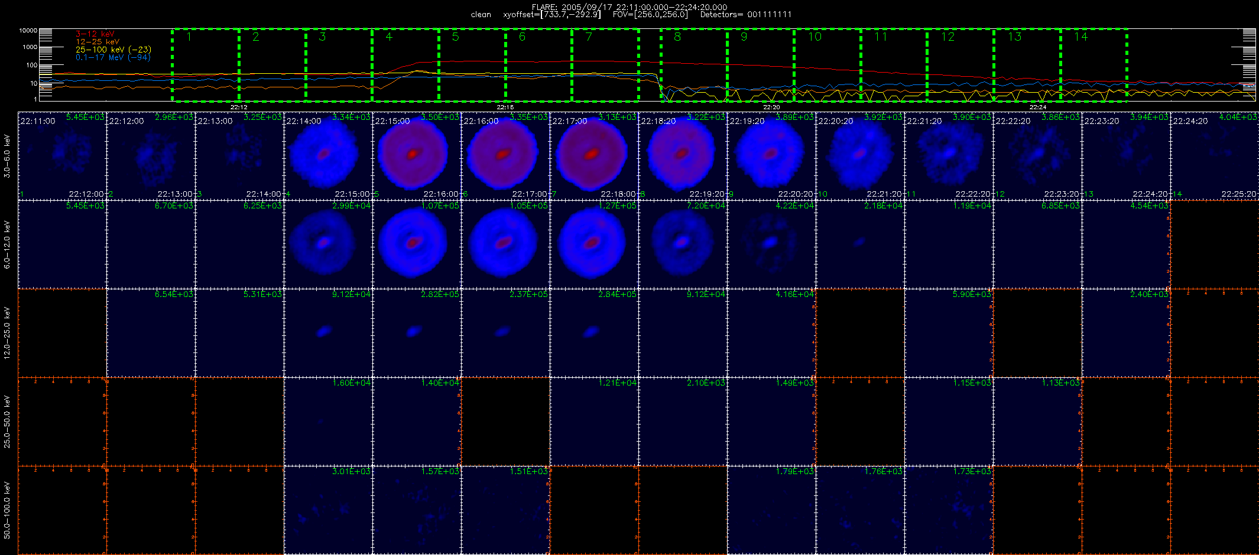
Task: Click the 25.0-50.0 keV row label
Action: pyautogui.click(x=7, y=422)
